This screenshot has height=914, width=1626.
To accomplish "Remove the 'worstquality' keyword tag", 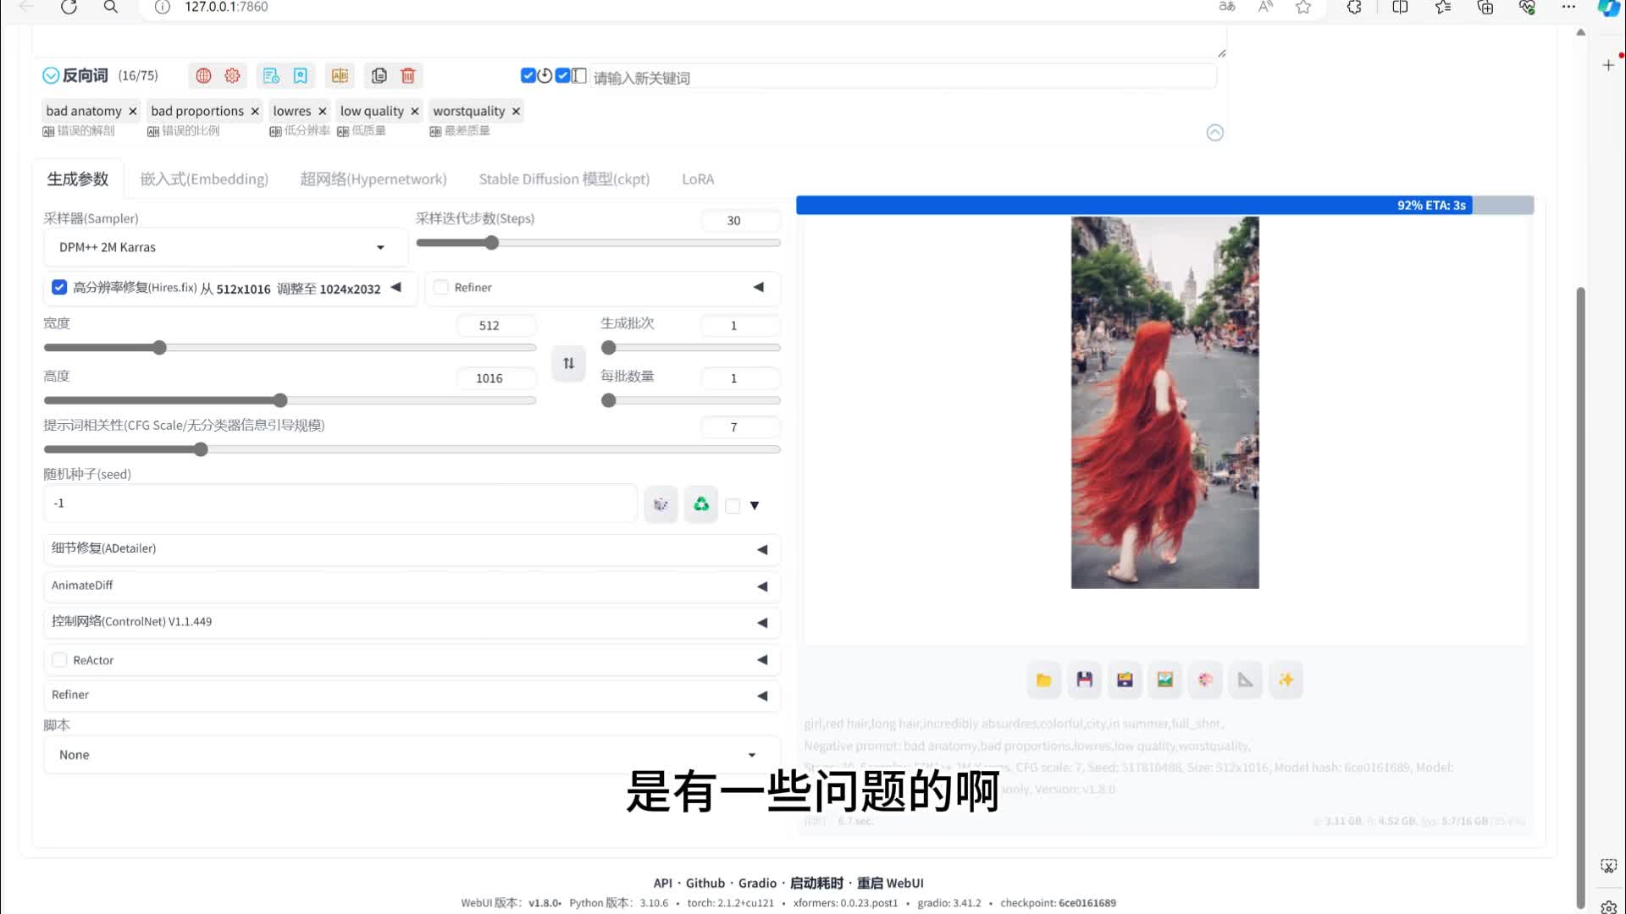I will point(516,111).
